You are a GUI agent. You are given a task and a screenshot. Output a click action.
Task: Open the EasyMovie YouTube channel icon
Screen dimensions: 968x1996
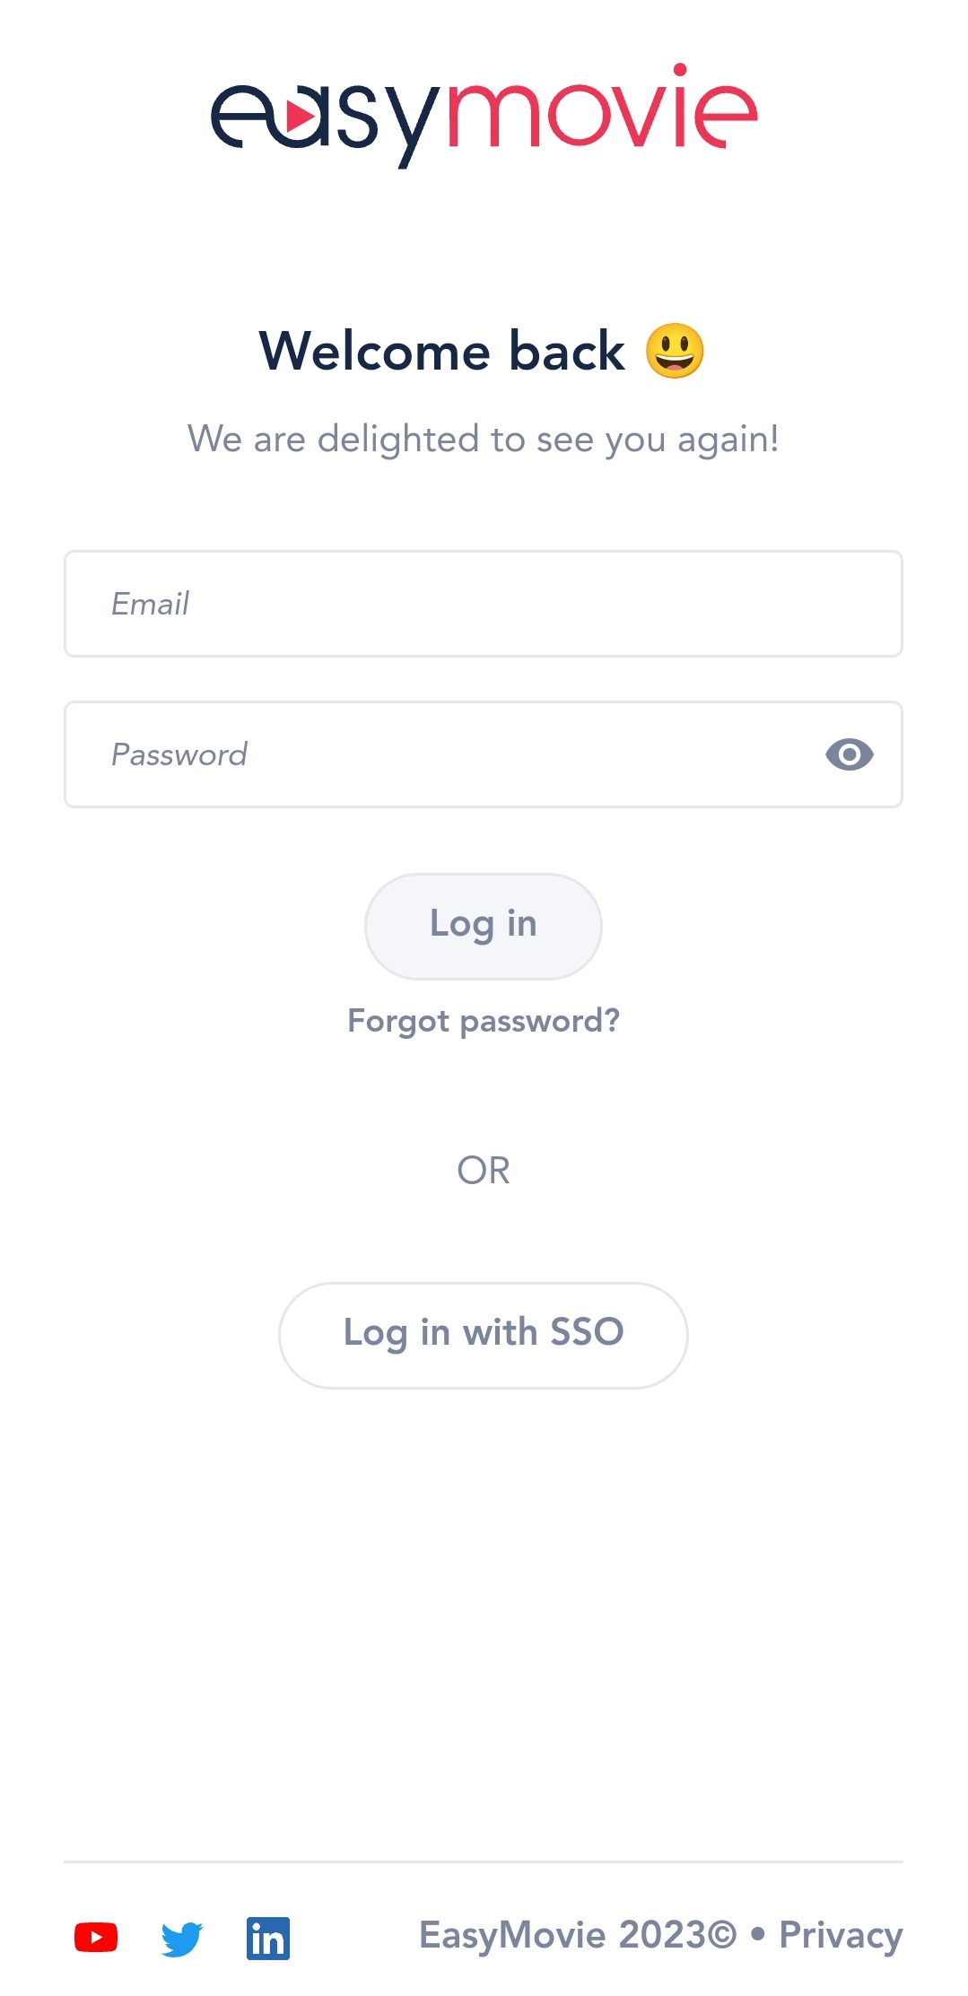click(x=96, y=1937)
